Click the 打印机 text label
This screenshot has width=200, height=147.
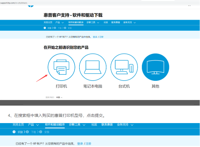pos(61,86)
